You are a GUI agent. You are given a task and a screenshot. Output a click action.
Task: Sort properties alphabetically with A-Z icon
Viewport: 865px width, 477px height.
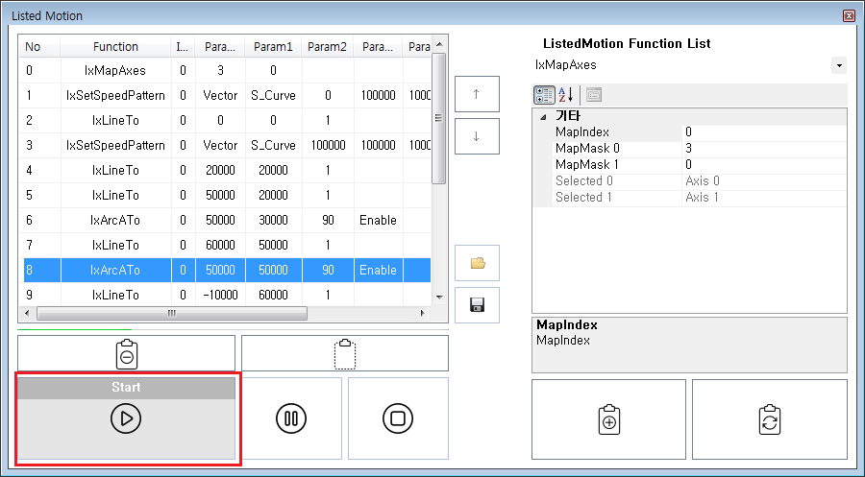(x=566, y=94)
